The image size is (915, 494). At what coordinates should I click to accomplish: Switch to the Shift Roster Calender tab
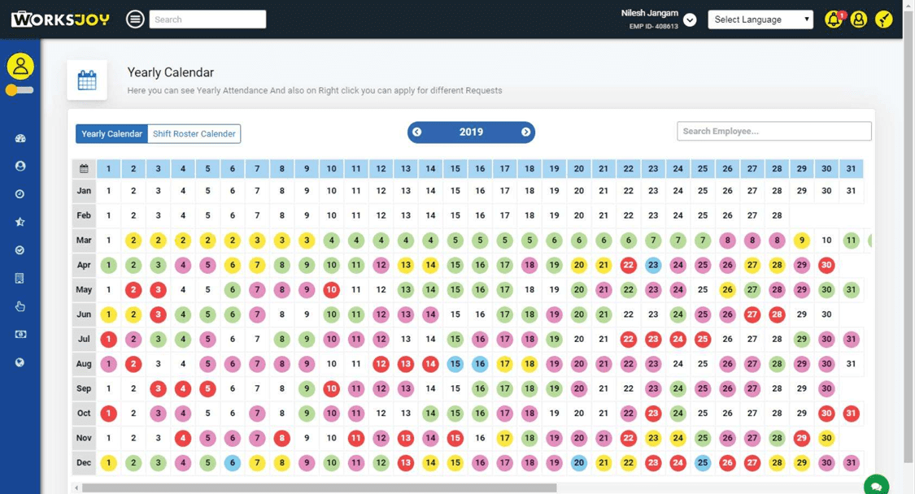(x=194, y=134)
